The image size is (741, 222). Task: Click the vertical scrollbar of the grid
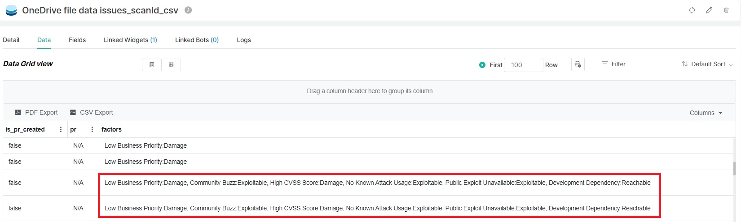tap(735, 168)
